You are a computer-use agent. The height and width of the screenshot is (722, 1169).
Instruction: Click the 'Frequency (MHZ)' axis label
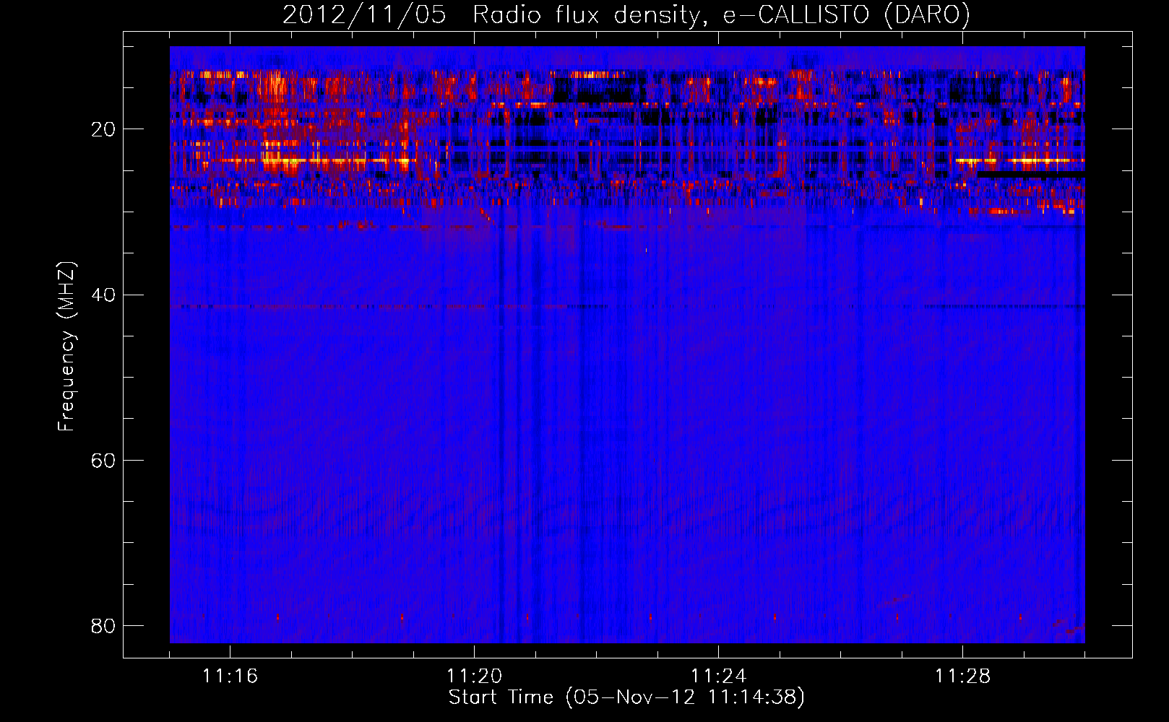pos(66,346)
